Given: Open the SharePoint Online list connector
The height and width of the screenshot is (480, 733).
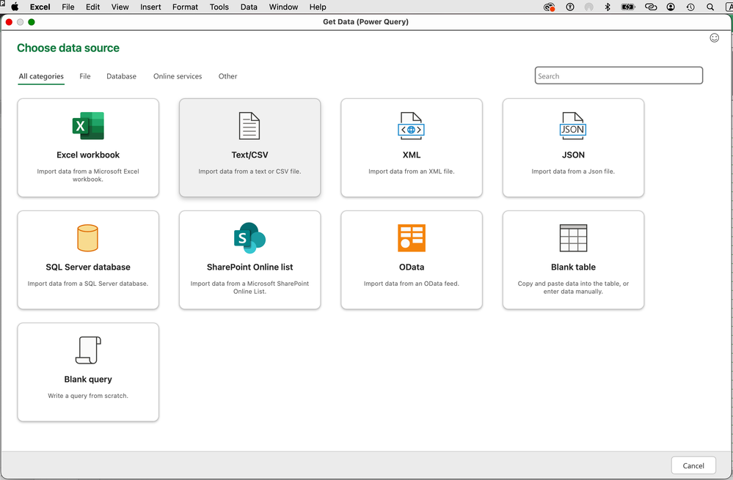Looking at the screenshot, I should point(249,259).
